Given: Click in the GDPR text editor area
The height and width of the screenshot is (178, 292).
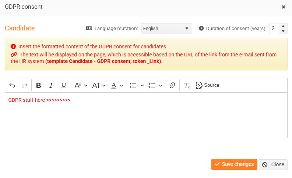Looking at the screenshot, I should (x=146, y=115).
